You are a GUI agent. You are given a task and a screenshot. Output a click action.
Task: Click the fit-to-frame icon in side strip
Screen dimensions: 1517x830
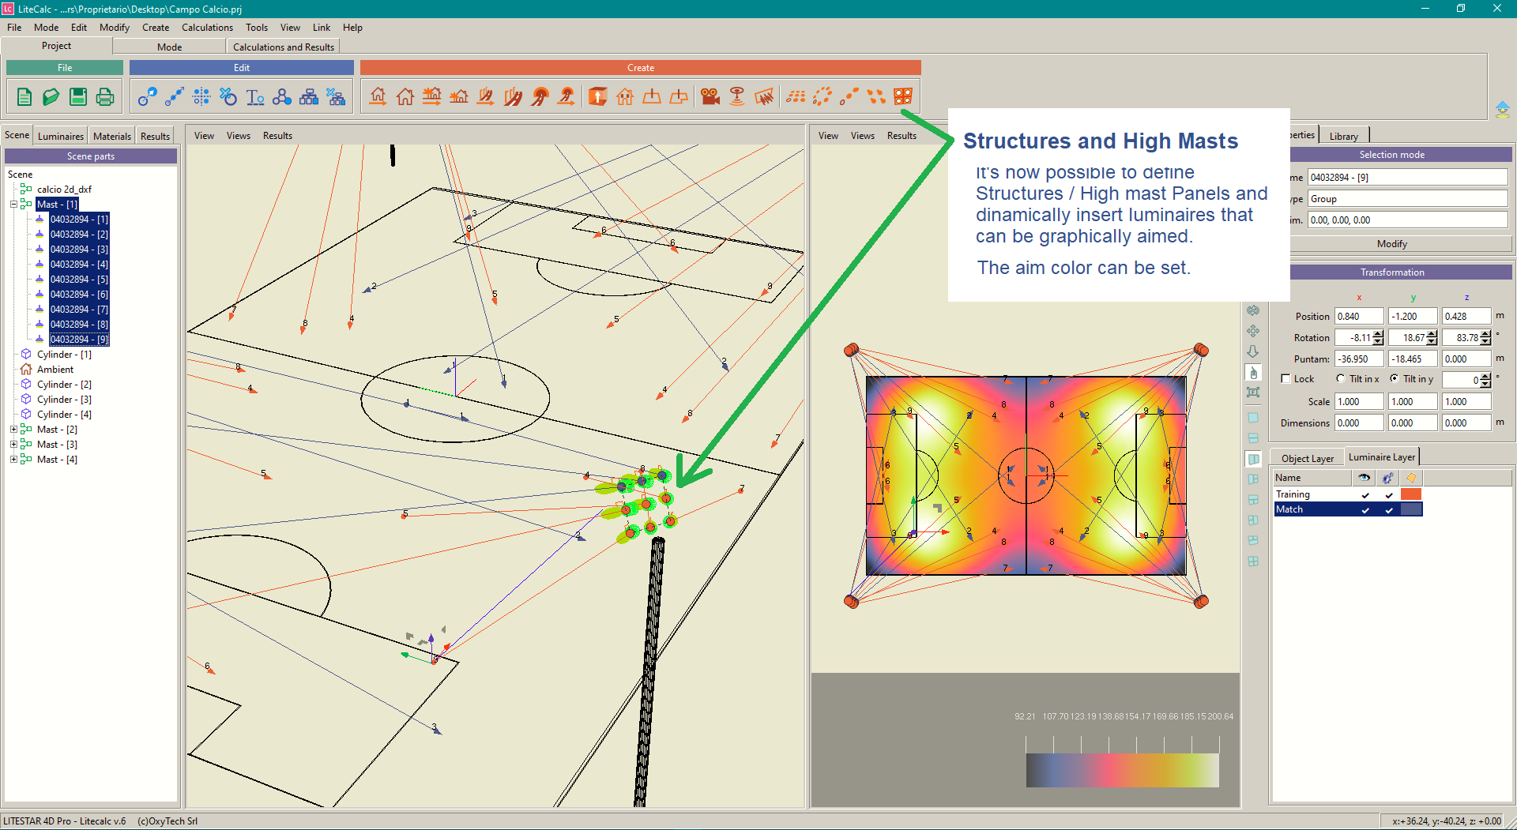1253,392
